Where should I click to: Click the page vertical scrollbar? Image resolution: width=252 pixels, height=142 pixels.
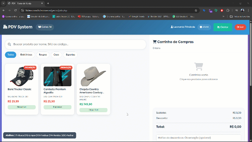(x=251, y=53)
